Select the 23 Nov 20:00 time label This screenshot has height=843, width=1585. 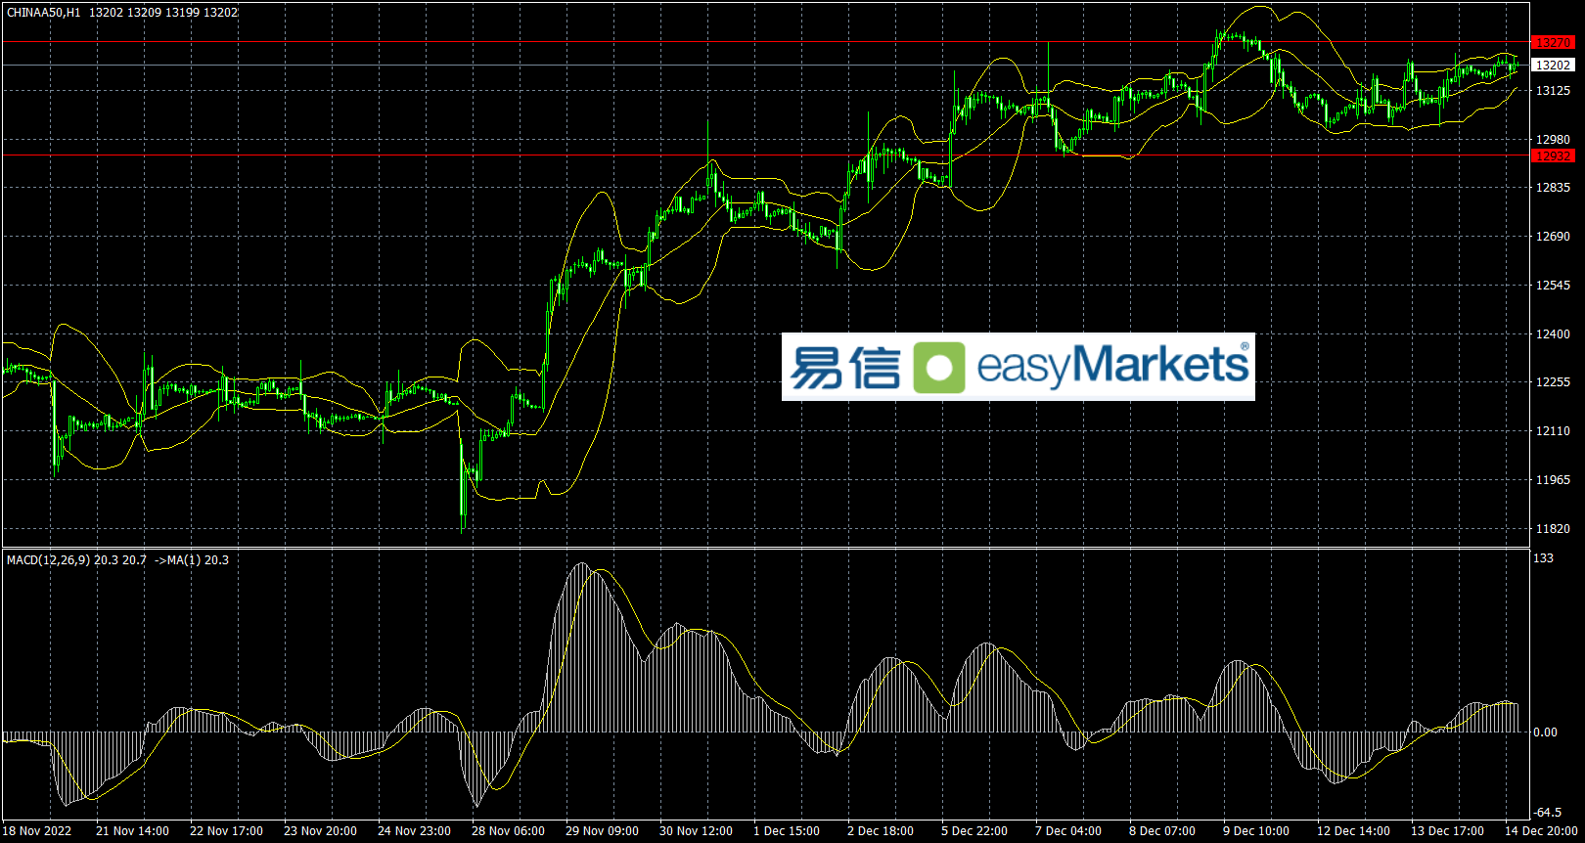click(x=320, y=831)
